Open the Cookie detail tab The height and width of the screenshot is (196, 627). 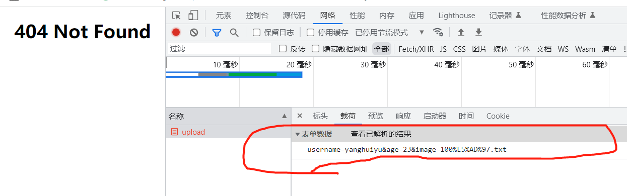[x=498, y=116]
